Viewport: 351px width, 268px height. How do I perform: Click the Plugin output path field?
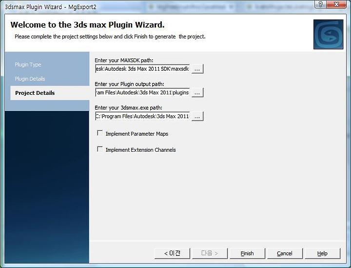click(142, 92)
